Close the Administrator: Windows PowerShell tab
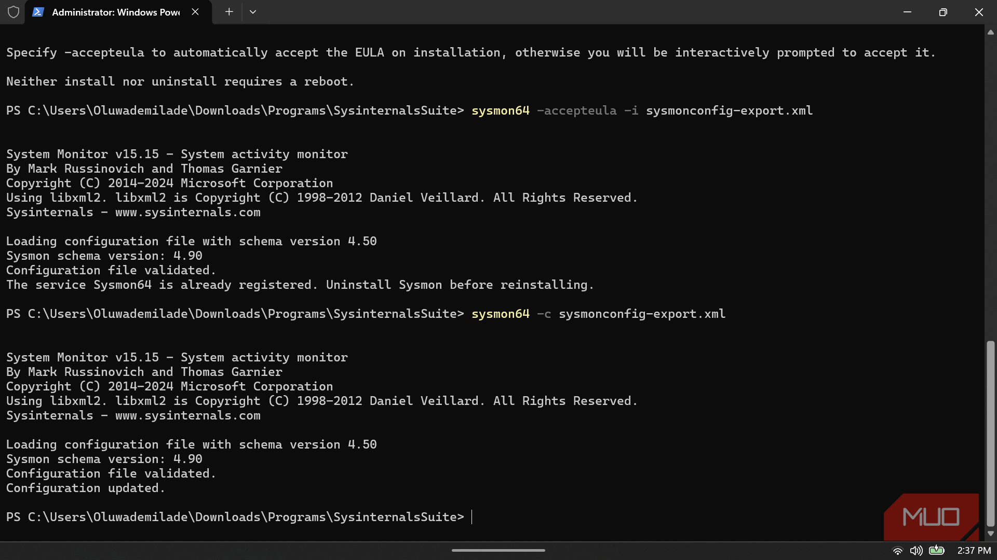 [x=195, y=12]
